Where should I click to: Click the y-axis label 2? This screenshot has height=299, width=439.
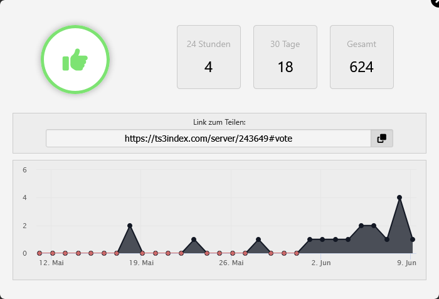[24, 226]
